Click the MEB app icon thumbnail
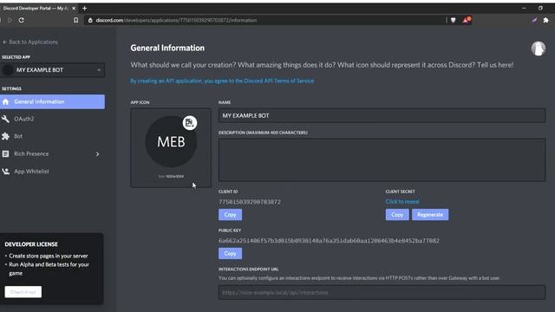 (171, 142)
